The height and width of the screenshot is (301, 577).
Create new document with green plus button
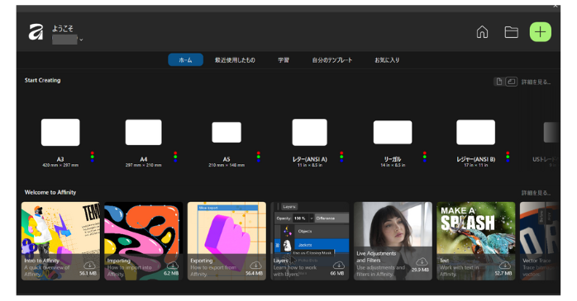click(x=540, y=32)
